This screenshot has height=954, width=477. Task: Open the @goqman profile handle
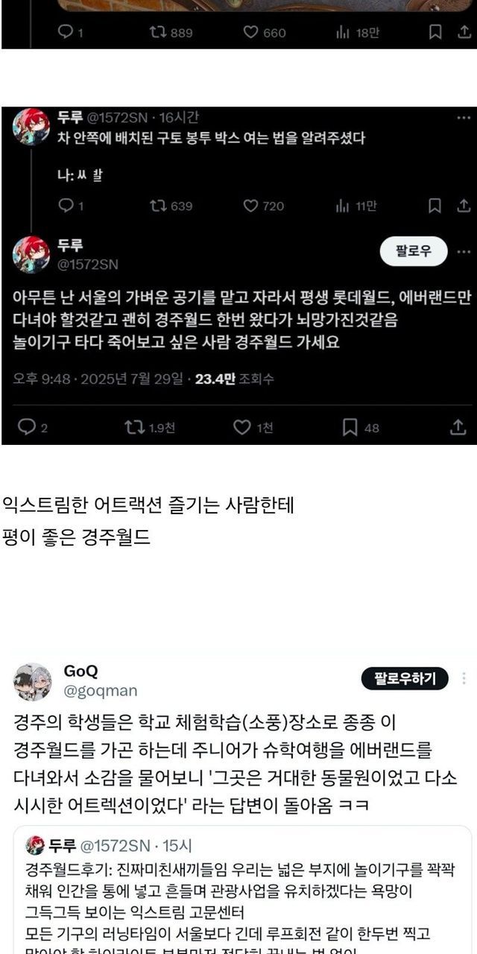click(101, 691)
